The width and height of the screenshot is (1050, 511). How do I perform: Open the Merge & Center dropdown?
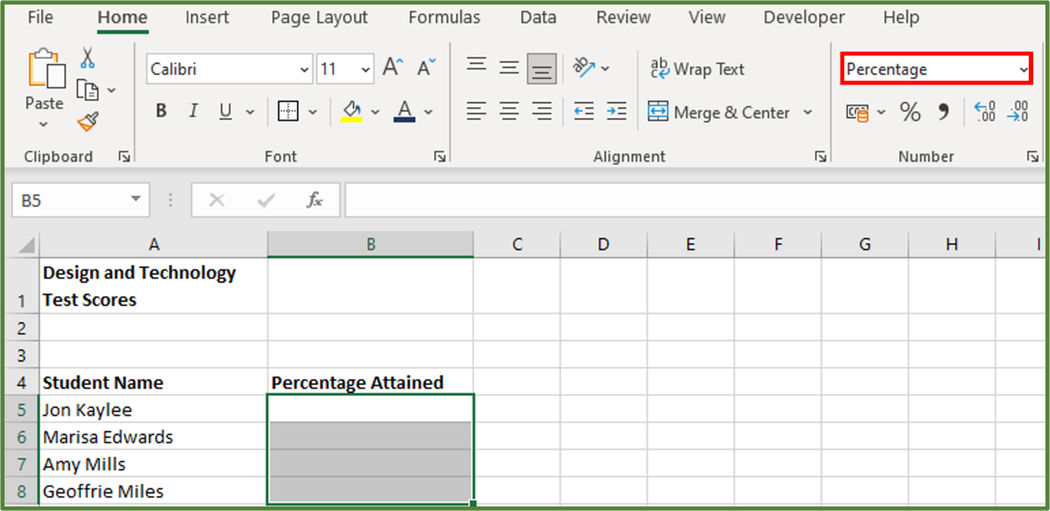click(808, 112)
